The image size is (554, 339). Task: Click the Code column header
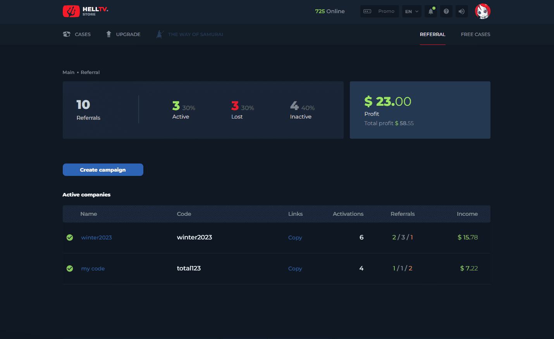coord(184,214)
